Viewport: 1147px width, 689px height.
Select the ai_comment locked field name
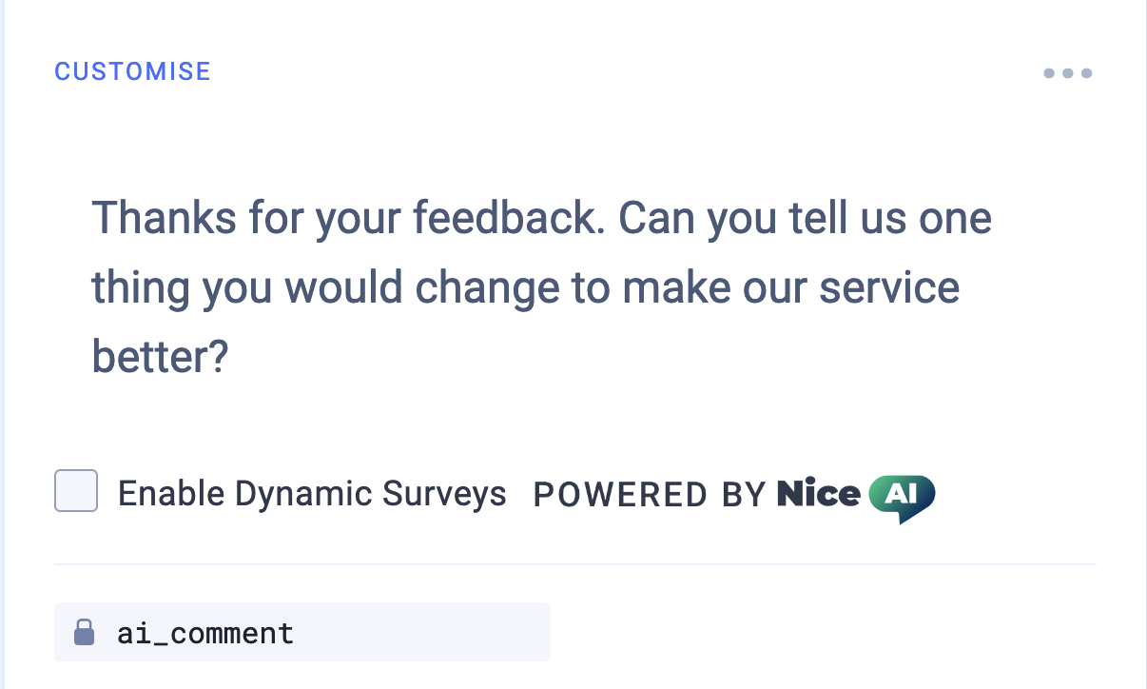point(205,633)
